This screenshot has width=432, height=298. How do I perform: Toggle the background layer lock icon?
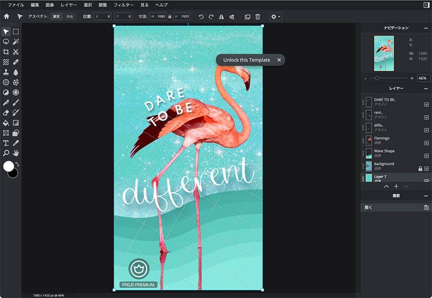420,168
